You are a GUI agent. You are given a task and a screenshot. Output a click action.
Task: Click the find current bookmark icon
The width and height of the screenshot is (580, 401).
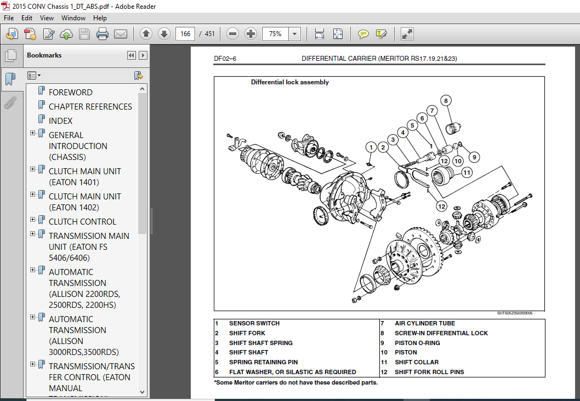tap(138, 76)
